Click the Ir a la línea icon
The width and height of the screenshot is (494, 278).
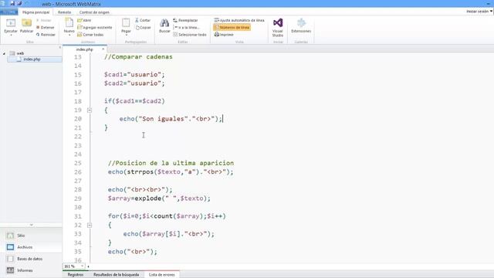176,28
